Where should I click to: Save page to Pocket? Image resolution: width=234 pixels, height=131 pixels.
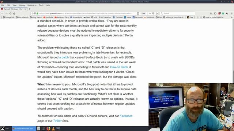(153, 13)
